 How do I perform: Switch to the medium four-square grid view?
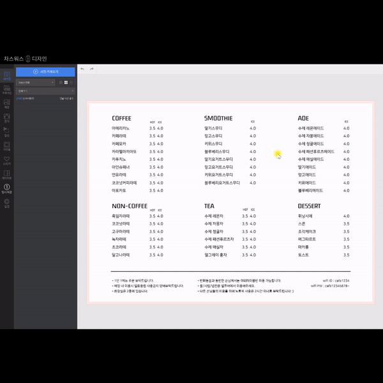66,82
